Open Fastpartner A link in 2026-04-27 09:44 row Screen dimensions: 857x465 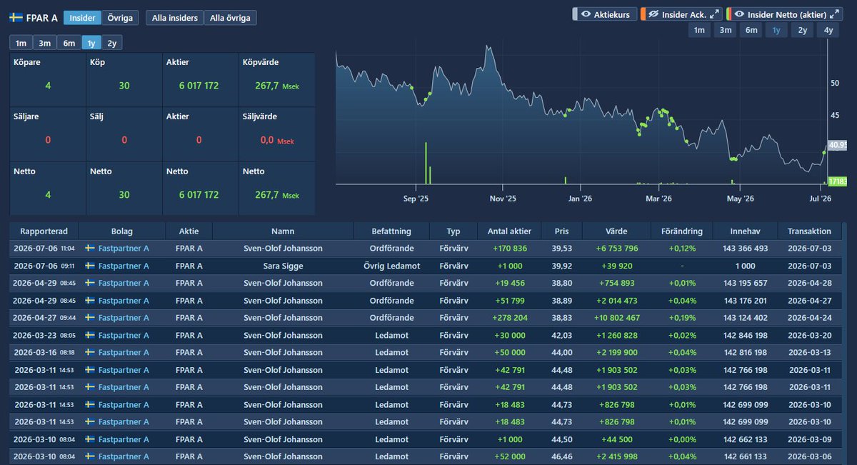coord(124,318)
